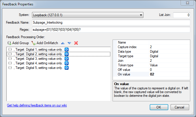Click the D badge on Digital 1 row
Screen dimensions: 196x117
(x=67, y=50)
